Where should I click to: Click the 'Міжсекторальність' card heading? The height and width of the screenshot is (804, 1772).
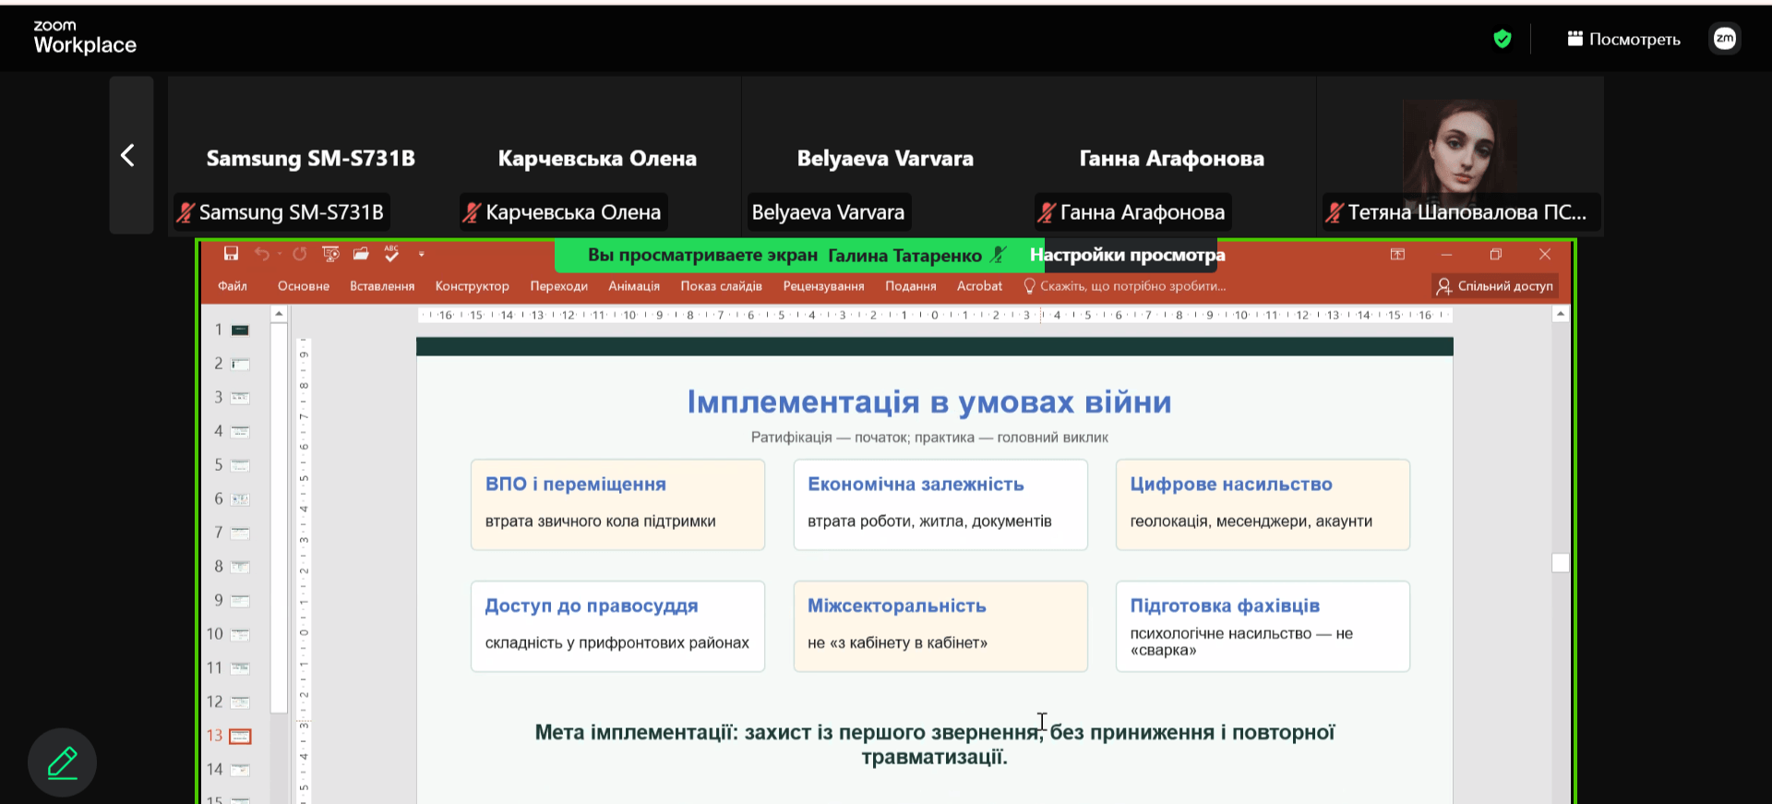pos(897,606)
